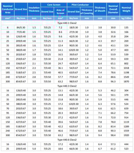Select the insulation thickness value 2.8

(34, 77)
